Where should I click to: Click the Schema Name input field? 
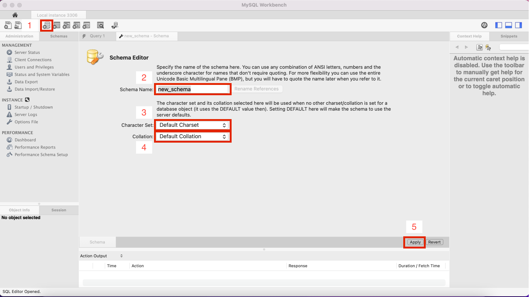click(x=192, y=89)
